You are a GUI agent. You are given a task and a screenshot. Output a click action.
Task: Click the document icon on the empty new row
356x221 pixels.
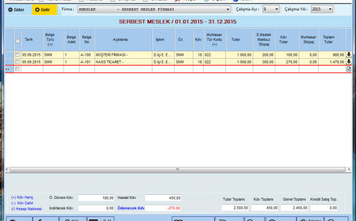(x=349, y=69)
